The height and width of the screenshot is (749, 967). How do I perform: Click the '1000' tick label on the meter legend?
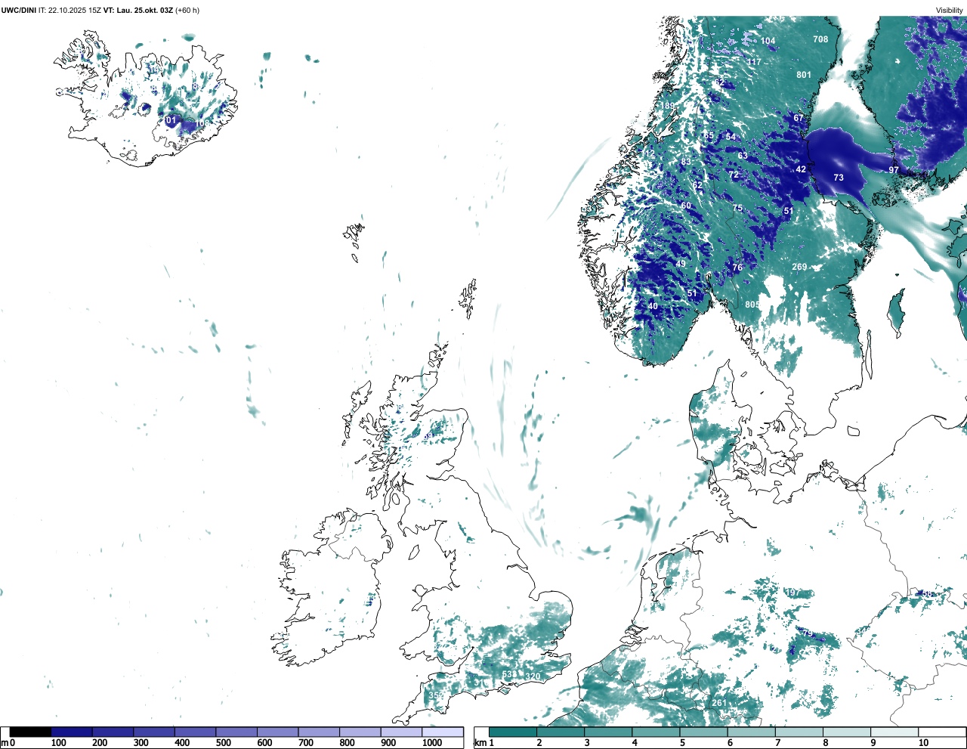pyautogui.click(x=432, y=743)
